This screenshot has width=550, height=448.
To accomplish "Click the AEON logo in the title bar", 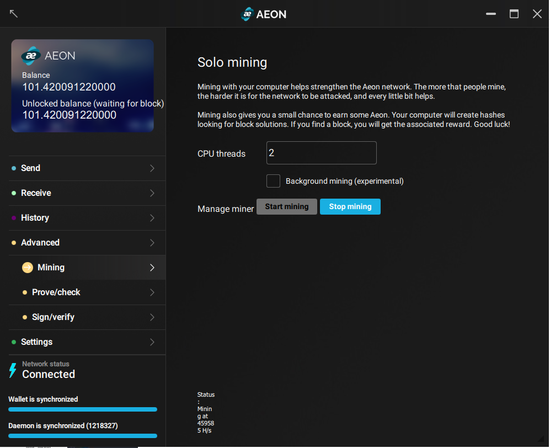I will pyautogui.click(x=264, y=14).
